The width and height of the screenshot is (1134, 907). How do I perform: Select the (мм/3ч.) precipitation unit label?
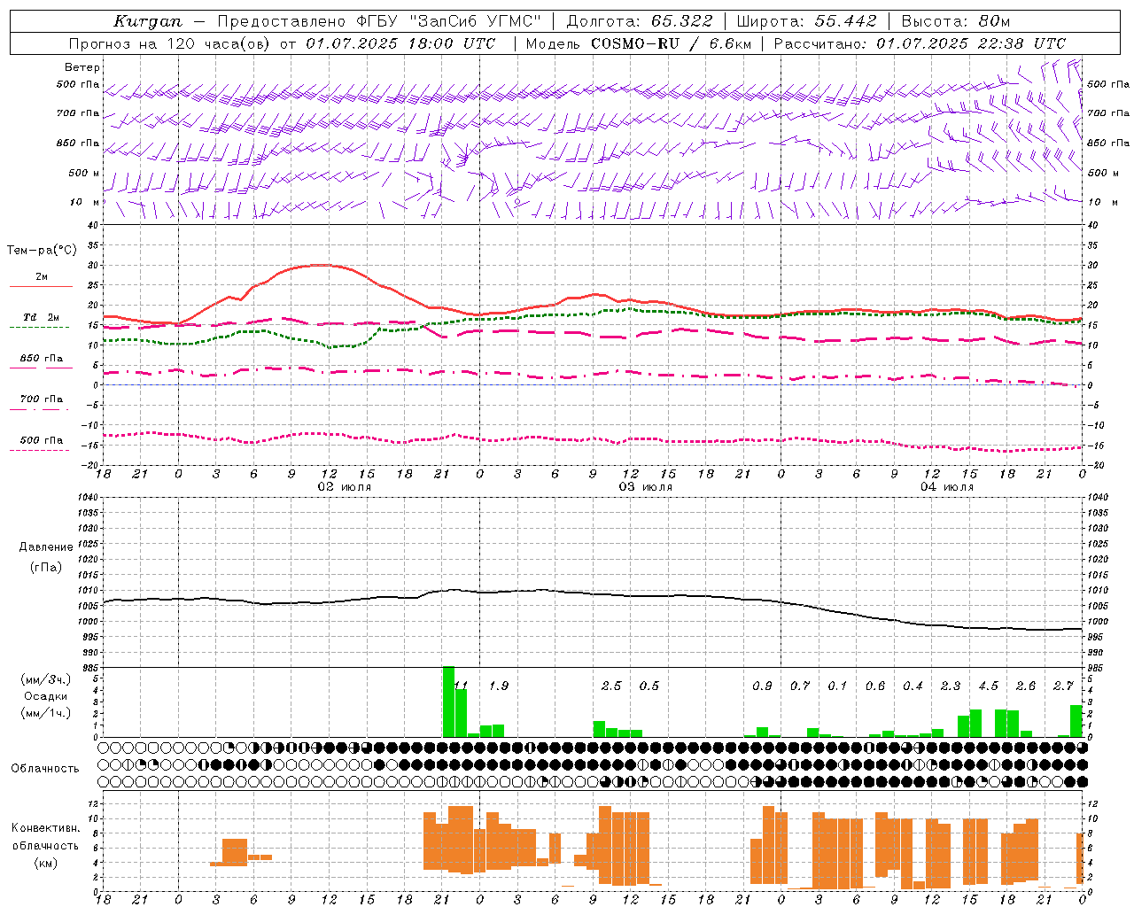[45, 679]
